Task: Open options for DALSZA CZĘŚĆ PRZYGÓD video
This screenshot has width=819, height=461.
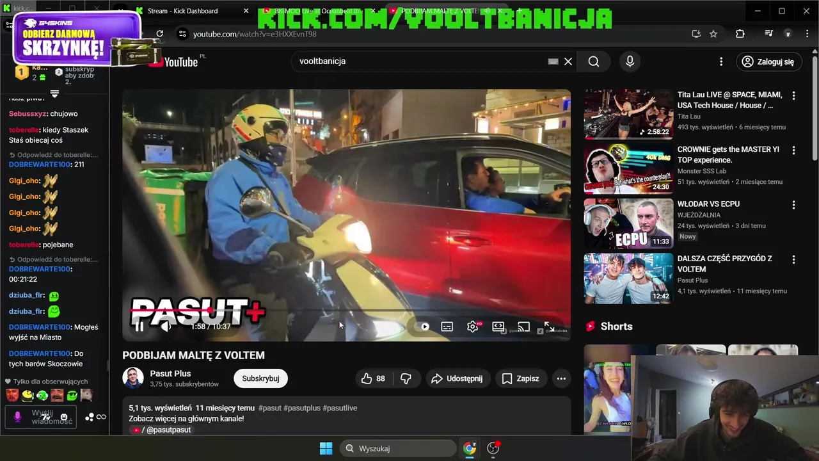Action: [793, 260]
